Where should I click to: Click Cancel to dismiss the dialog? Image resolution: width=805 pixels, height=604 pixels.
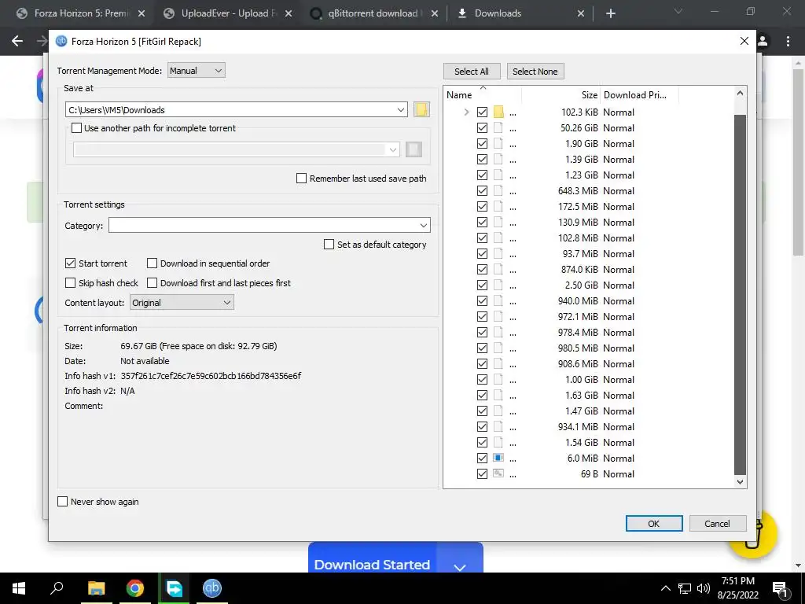click(x=717, y=523)
